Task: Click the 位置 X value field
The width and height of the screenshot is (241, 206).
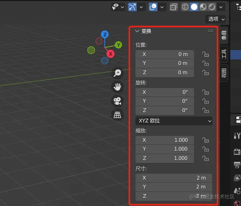Action: [165, 54]
